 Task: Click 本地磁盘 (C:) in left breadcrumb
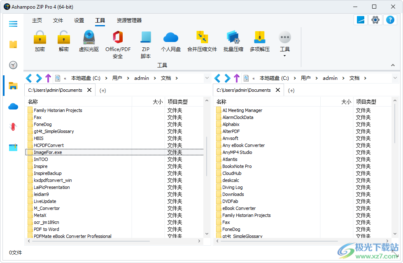click(x=86, y=78)
